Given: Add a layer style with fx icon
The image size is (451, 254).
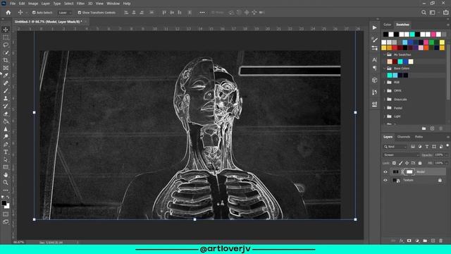Looking at the screenshot, I should tap(402, 241).
